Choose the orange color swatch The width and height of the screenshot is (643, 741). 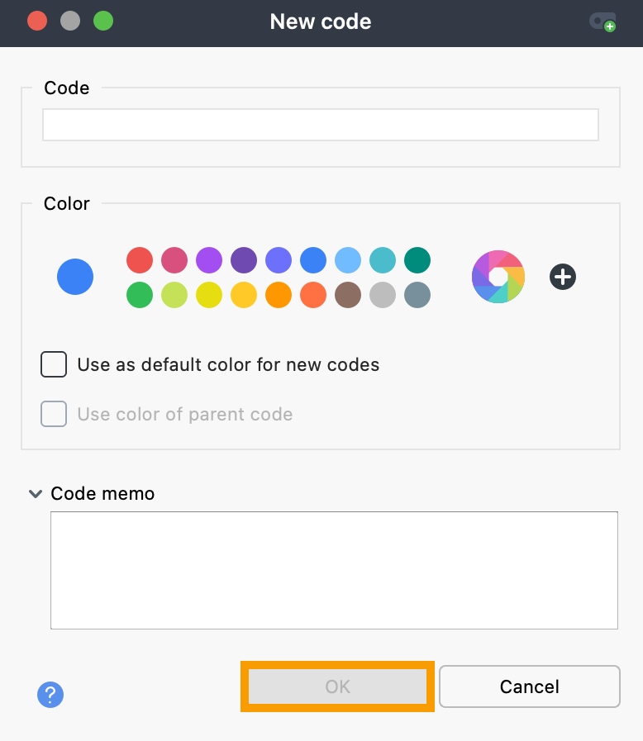(279, 295)
